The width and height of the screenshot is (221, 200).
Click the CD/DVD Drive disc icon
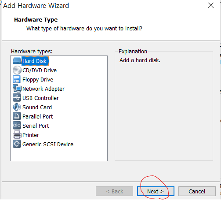(x=17, y=70)
